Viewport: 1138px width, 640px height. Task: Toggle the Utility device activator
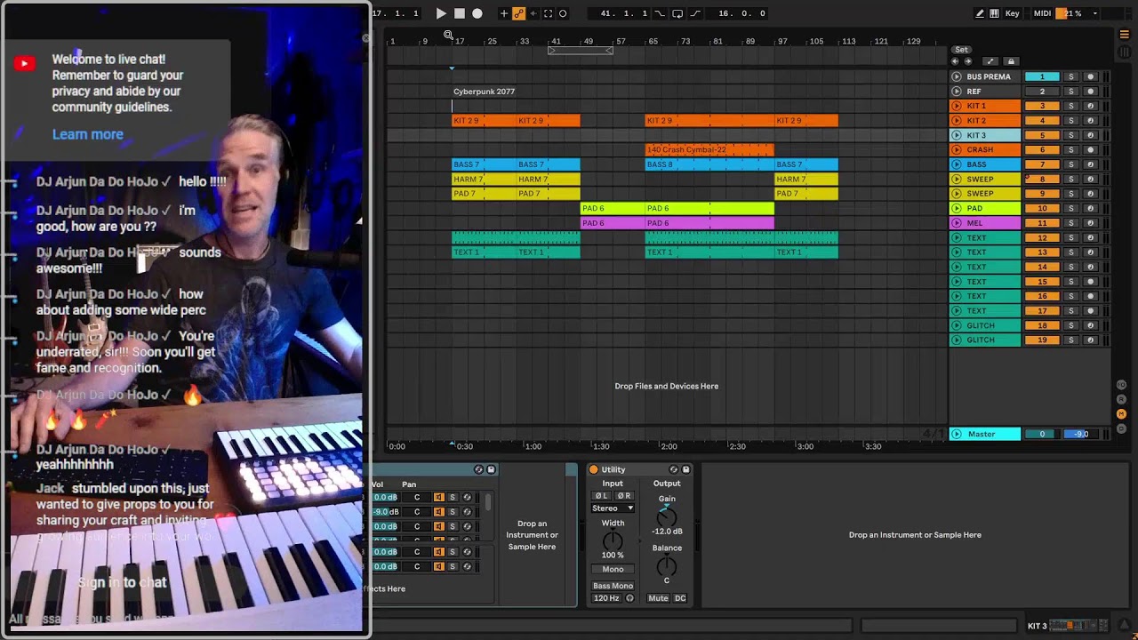pyautogui.click(x=594, y=469)
